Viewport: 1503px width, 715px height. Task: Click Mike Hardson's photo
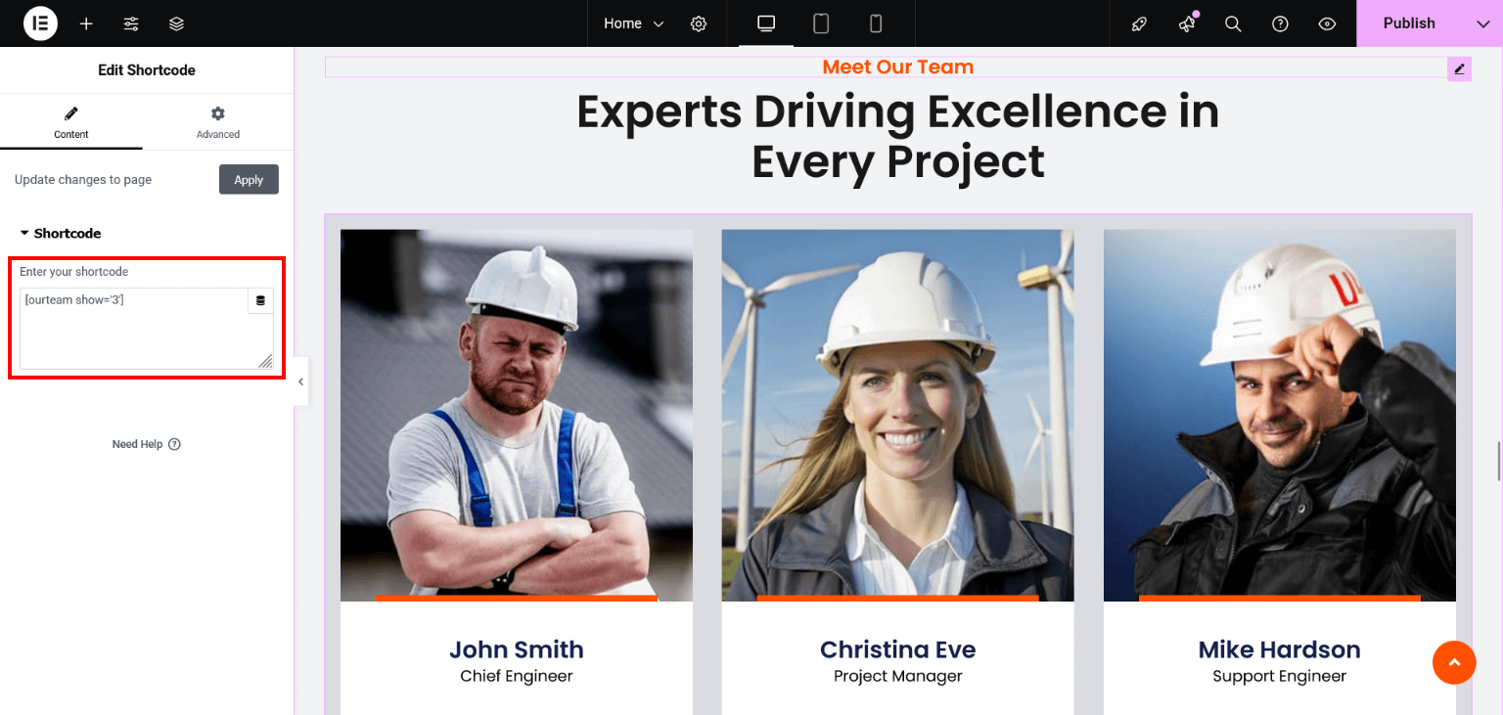coord(1280,415)
